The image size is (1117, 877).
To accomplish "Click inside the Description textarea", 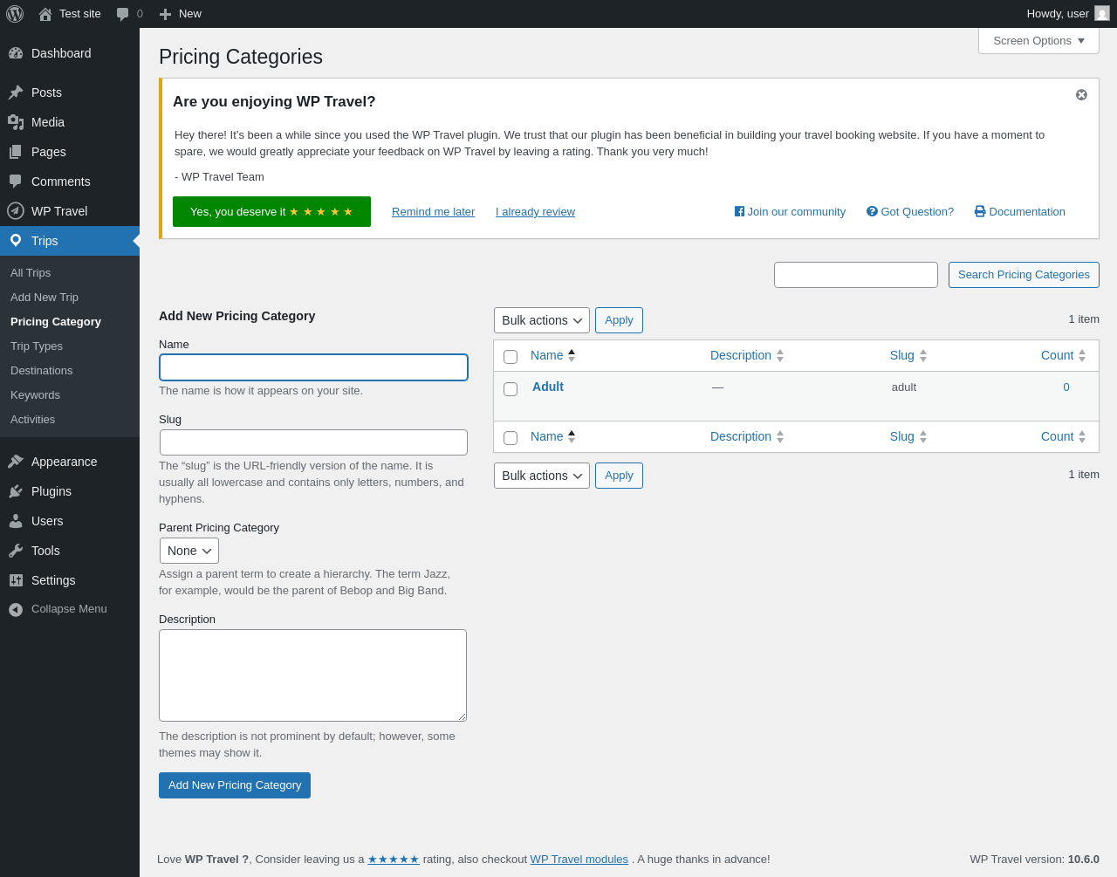I will click(x=312, y=675).
